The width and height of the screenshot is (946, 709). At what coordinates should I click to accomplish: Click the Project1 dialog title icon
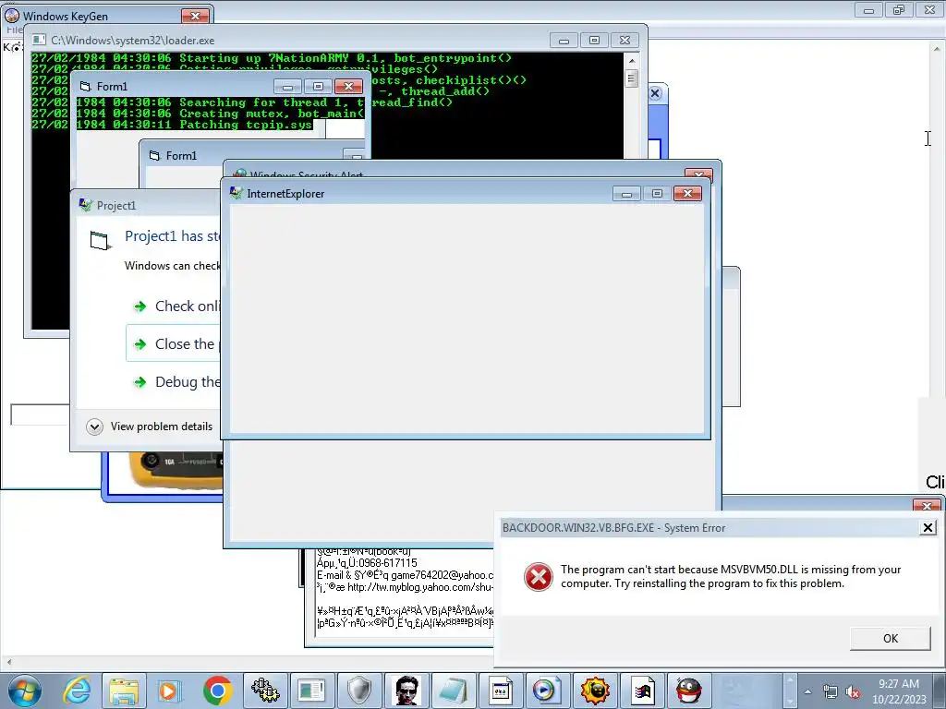[x=86, y=205]
